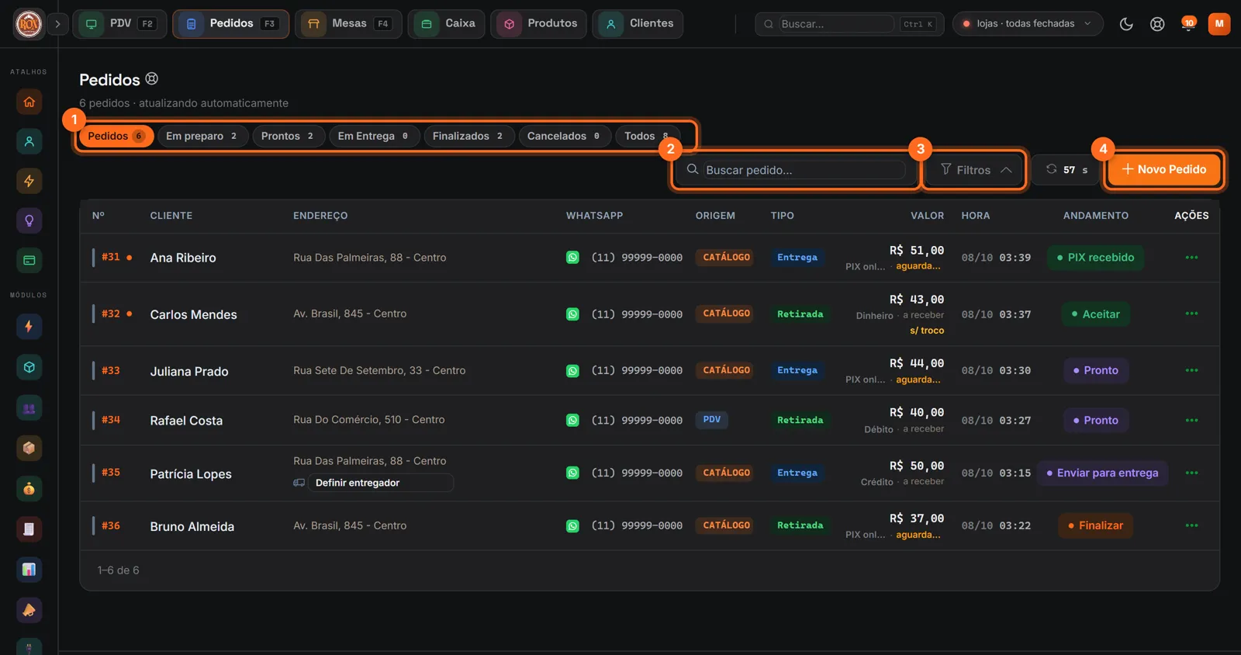Open actions menu for Ana Ribeiro row
This screenshot has height=655, width=1241.
[1191, 258]
